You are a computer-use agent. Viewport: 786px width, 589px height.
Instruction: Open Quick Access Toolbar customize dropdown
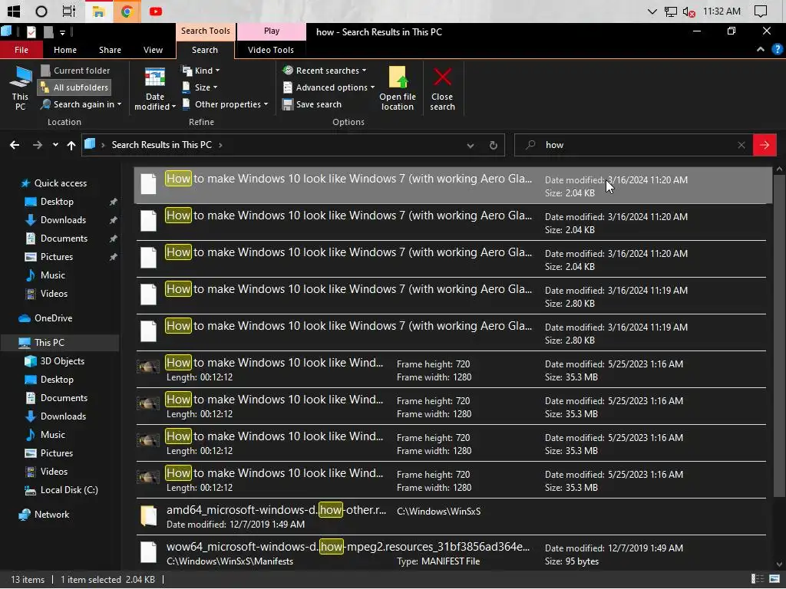click(63, 33)
